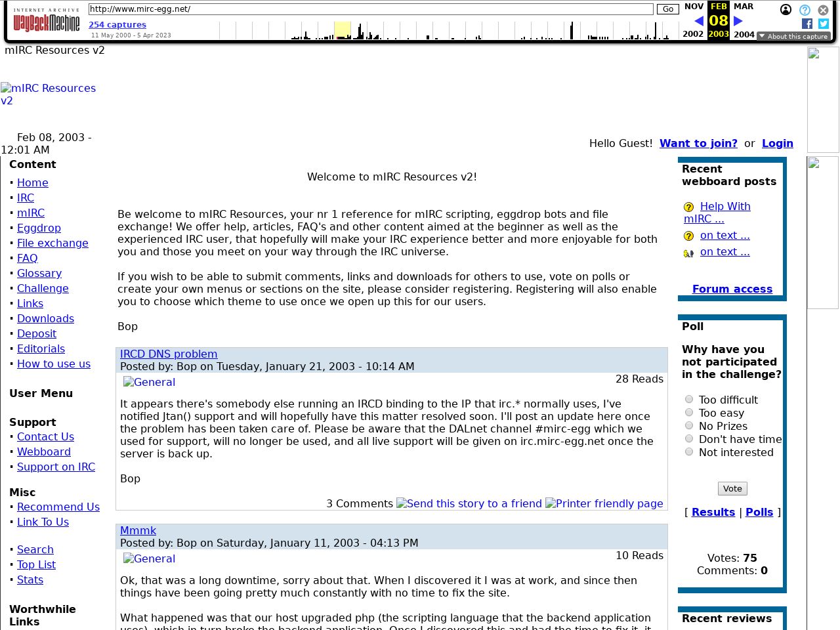Open Printer friendly page for IRCD story
Image resolution: width=840 pixels, height=630 pixels.
[604, 503]
